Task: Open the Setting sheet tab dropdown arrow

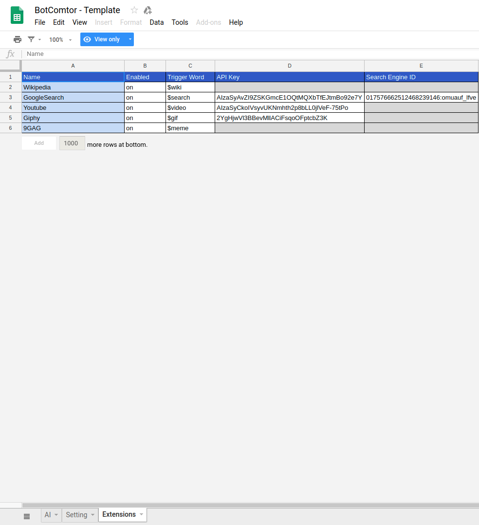Action: (92, 515)
